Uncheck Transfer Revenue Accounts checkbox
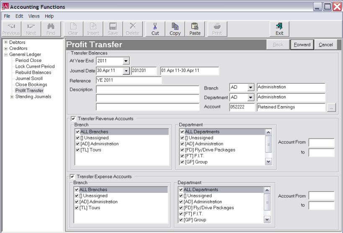 [x=73, y=119]
